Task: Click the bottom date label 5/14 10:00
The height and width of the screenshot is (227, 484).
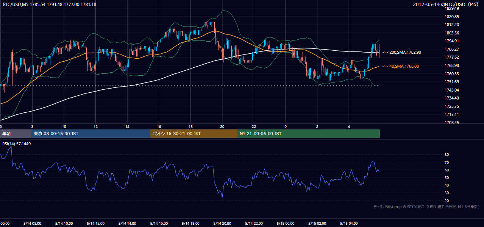Action: click(64, 224)
